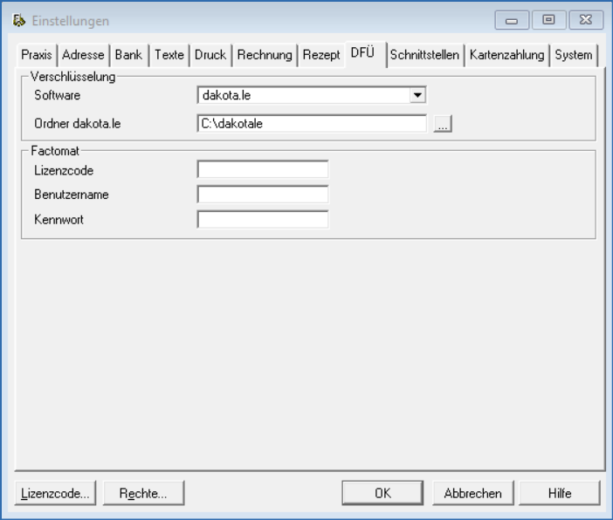Click the Einstellungen app icon in title bar
This screenshot has height=520, width=613.
coord(21,20)
